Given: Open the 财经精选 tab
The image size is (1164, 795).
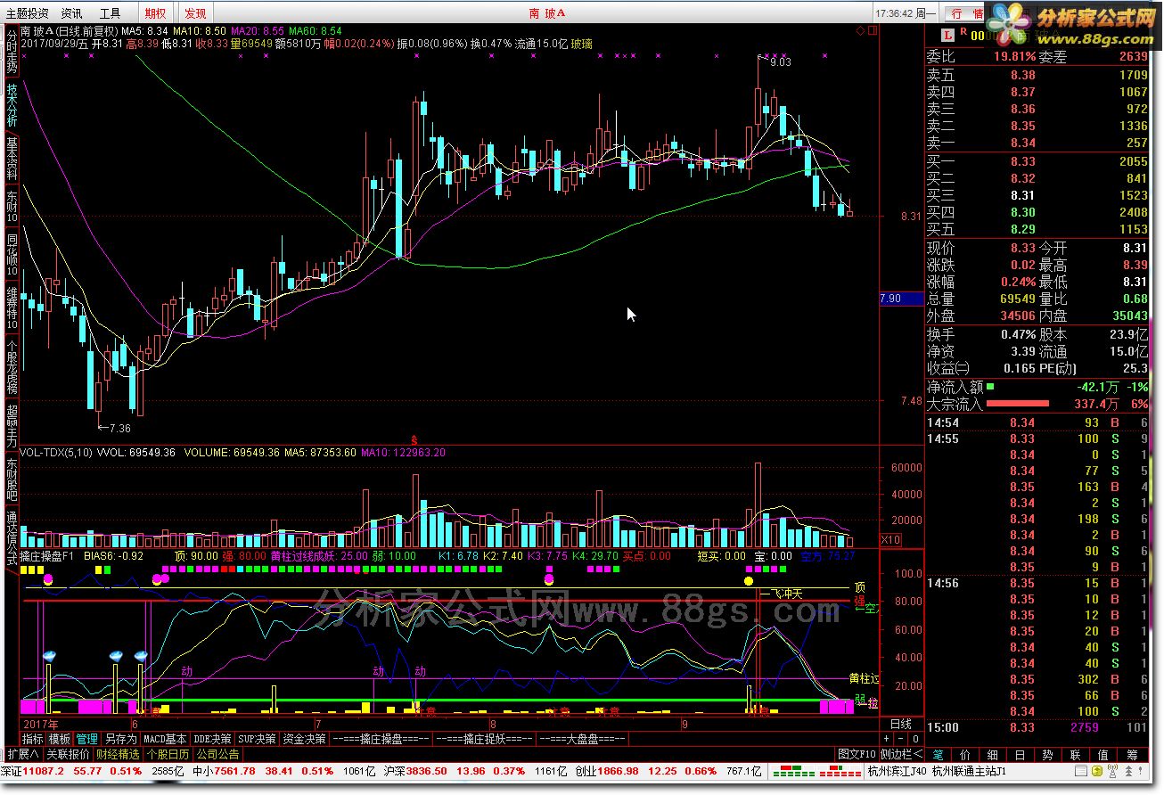Looking at the screenshot, I should (x=119, y=754).
